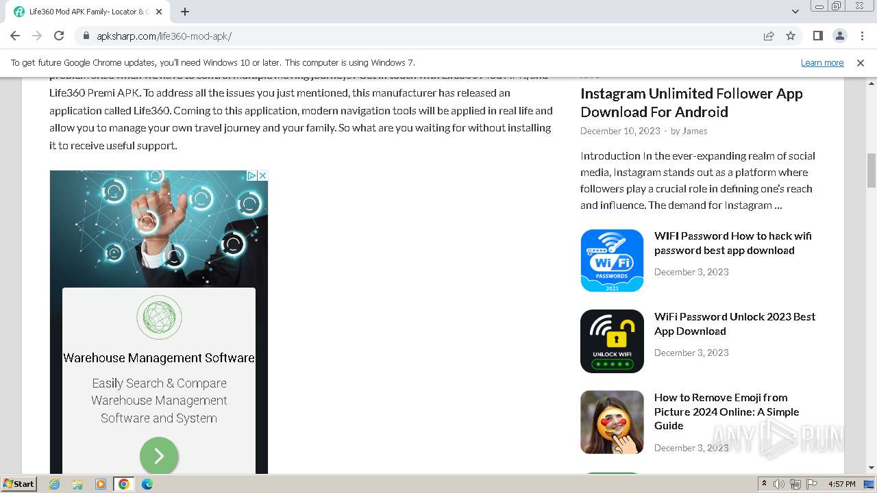Open the AdChoices info icon
Viewport: 877px width, 493px height.
tap(251, 176)
